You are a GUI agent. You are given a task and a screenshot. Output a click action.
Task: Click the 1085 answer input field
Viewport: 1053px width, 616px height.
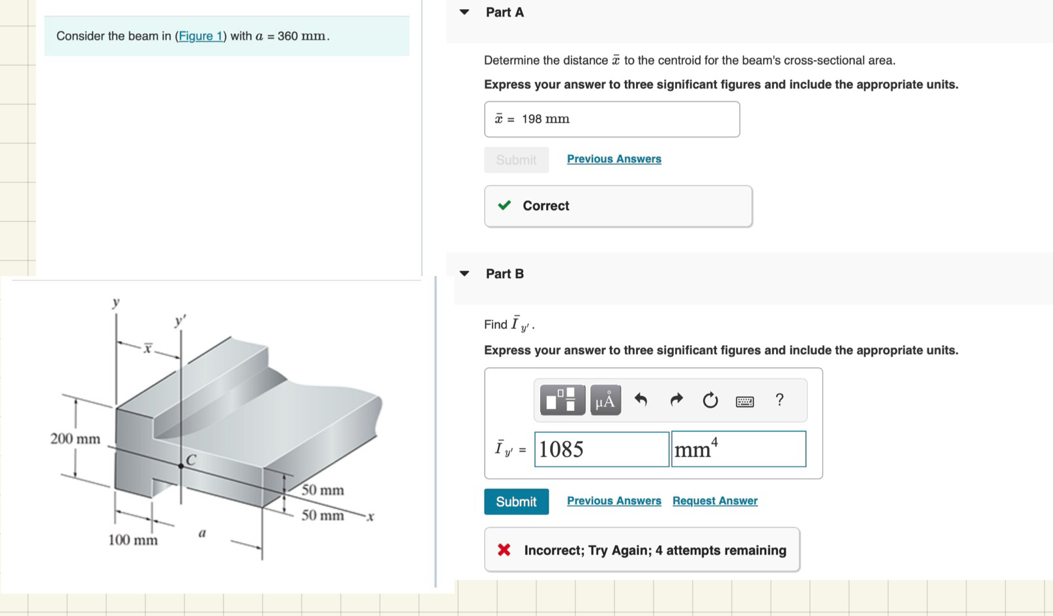pos(601,449)
